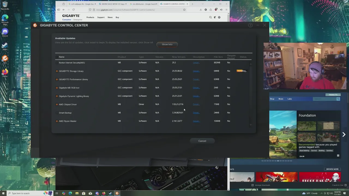The image size is (349, 196).
Task: Toggle checkbox for Norton Internet Security row
Action: tap(57, 63)
